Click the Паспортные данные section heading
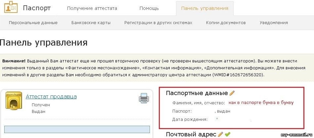The image size is (314, 138). [x=197, y=93]
